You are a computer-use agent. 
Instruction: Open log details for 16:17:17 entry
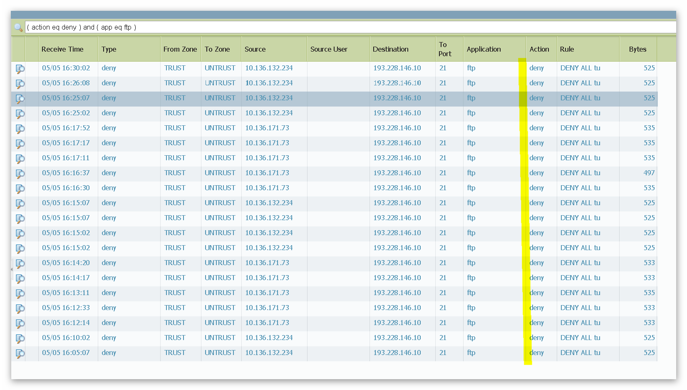click(20, 144)
